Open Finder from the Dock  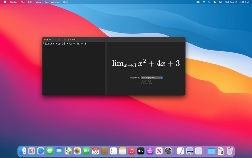tap(23, 151)
